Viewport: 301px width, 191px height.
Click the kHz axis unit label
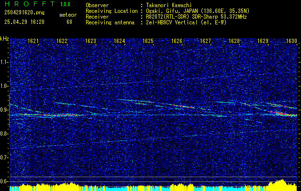click(x=4, y=39)
